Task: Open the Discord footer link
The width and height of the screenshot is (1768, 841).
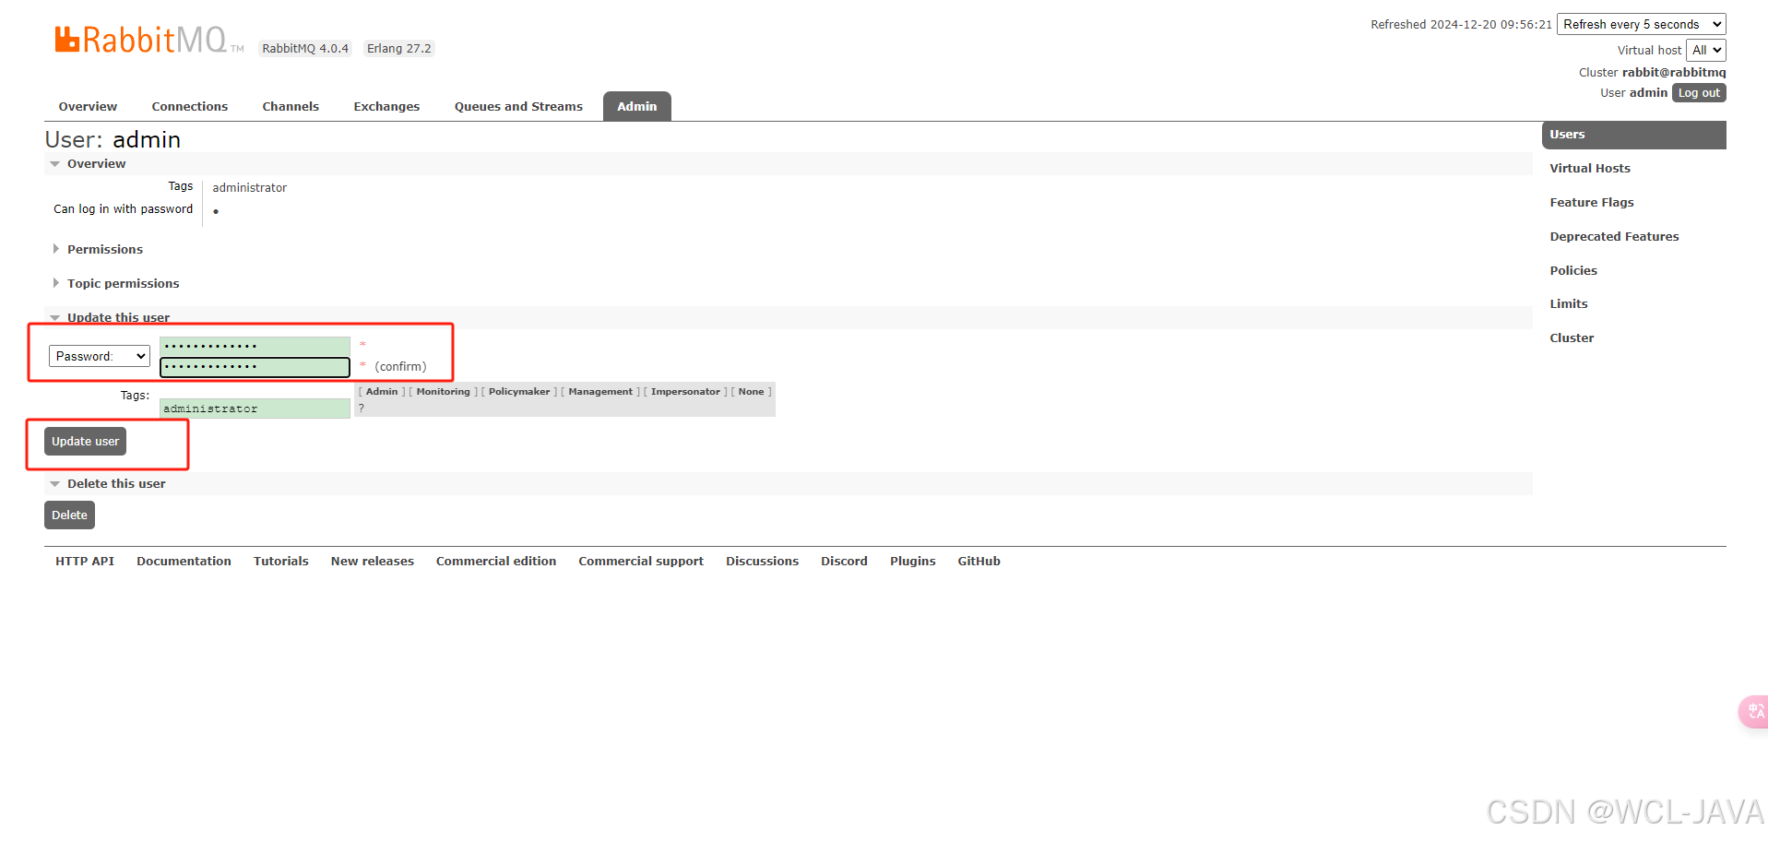Action: (x=844, y=562)
